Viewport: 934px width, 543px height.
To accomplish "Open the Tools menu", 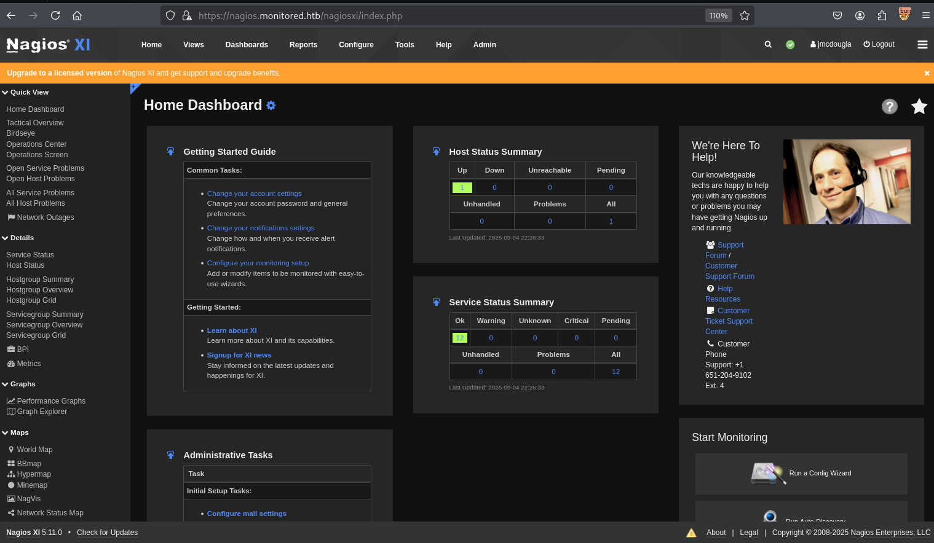I will coord(405,45).
